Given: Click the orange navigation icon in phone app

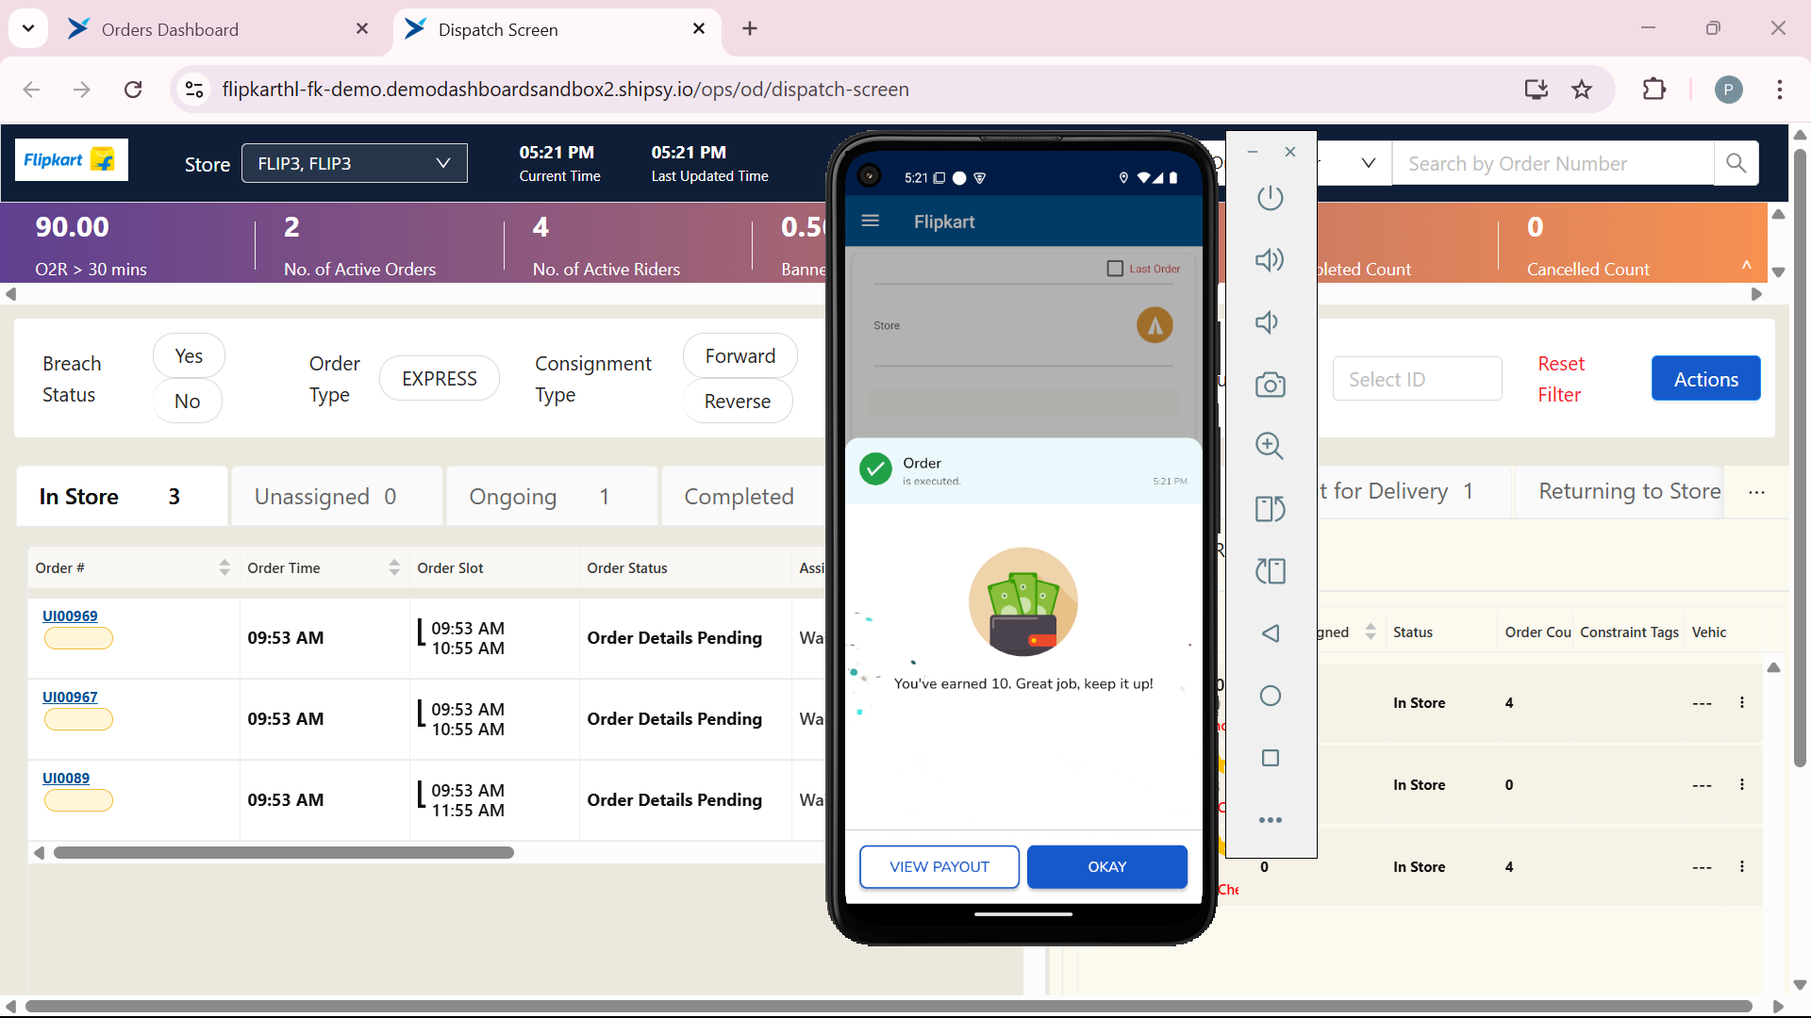Looking at the screenshot, I should point(1155,325).
